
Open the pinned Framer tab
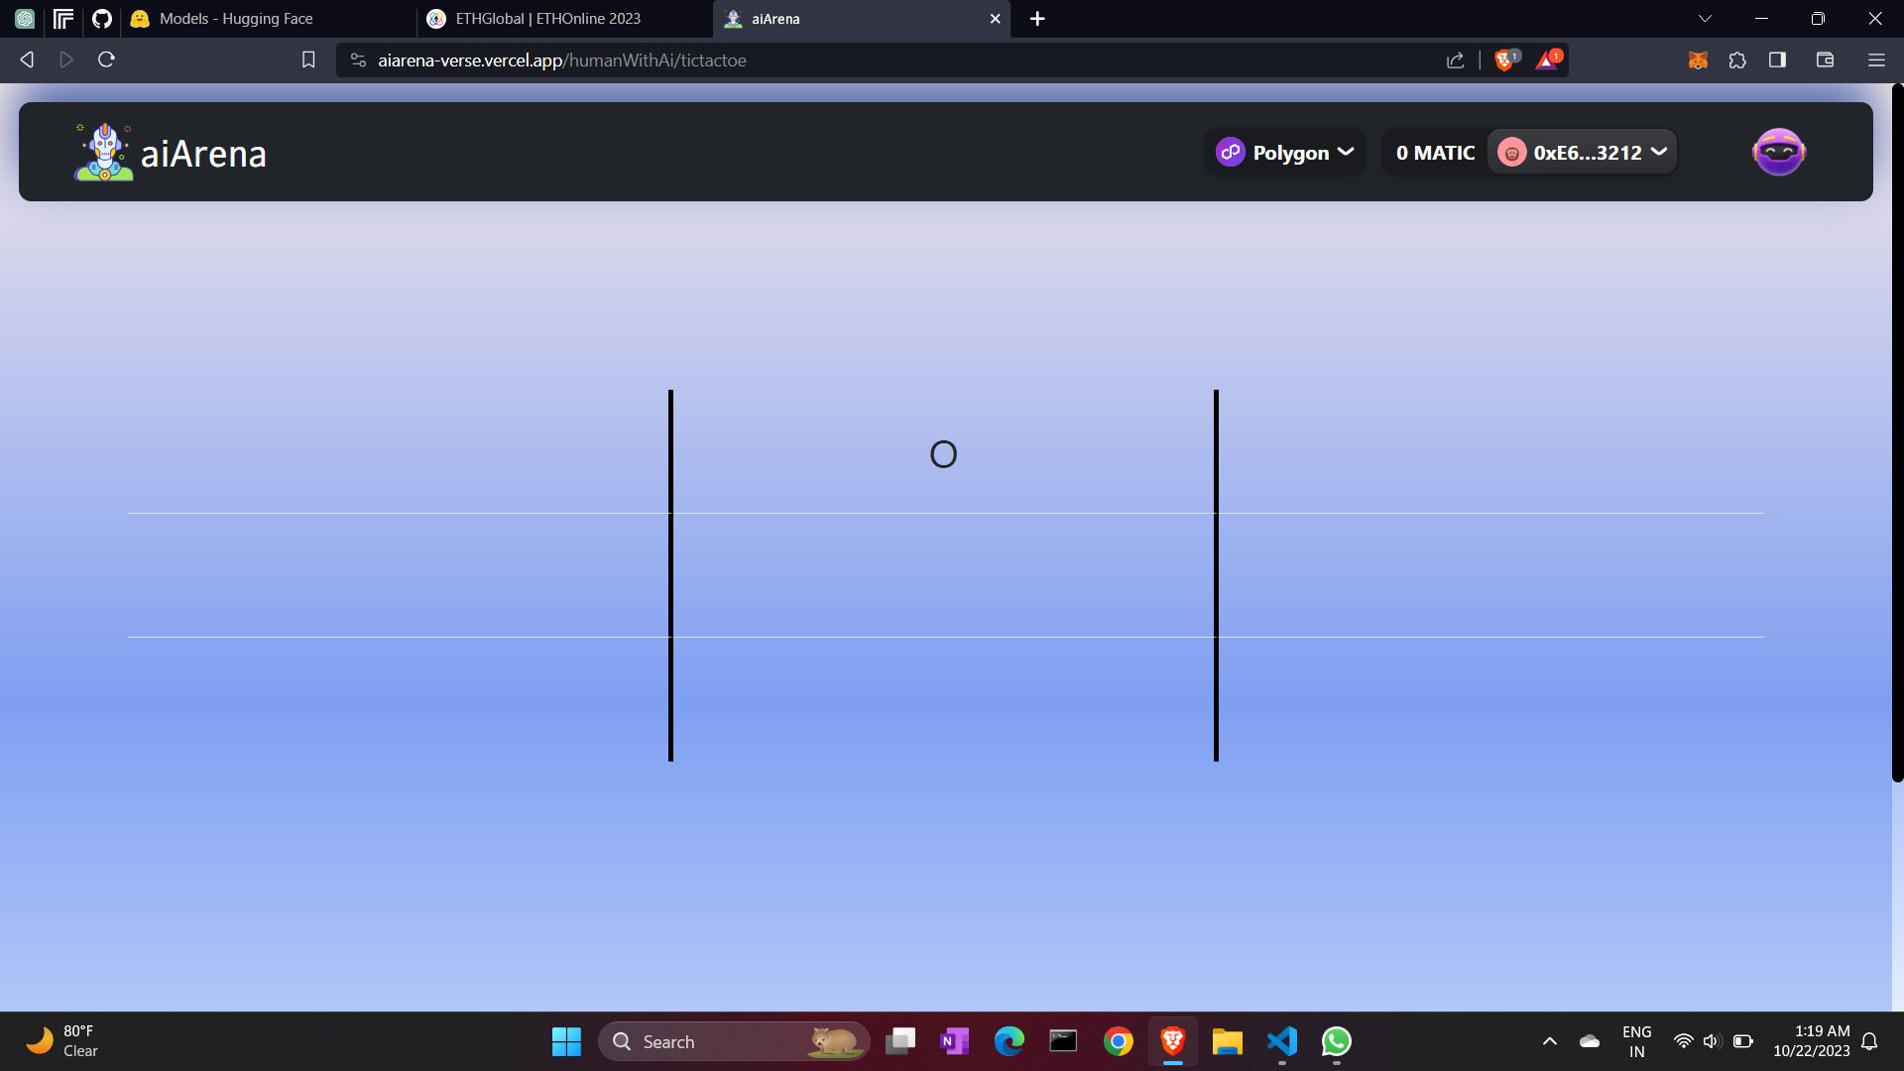(63, 19)
